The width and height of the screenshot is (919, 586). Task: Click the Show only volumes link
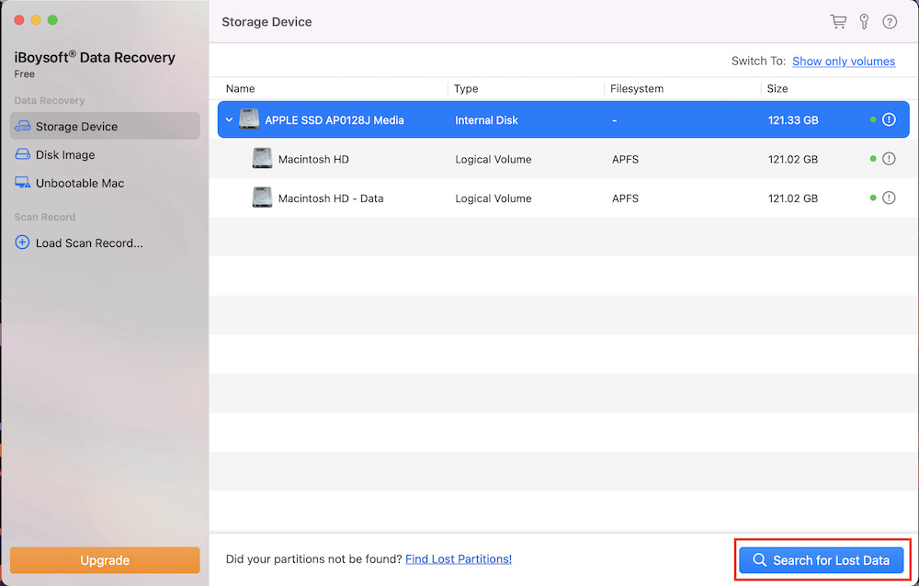(x=844, y=61)
